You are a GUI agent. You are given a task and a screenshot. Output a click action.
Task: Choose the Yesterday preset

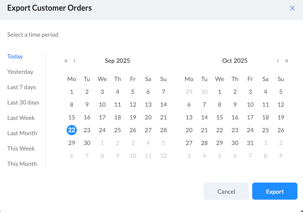click(20, 72)
